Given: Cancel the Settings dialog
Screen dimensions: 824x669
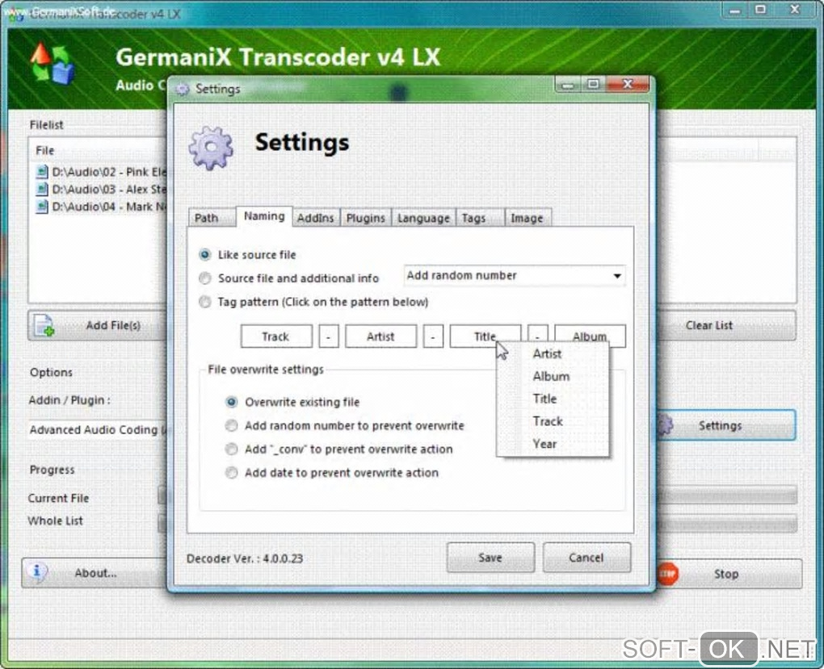Looking at the screenshot, I should pyautogui.click(x=586, y=558).
